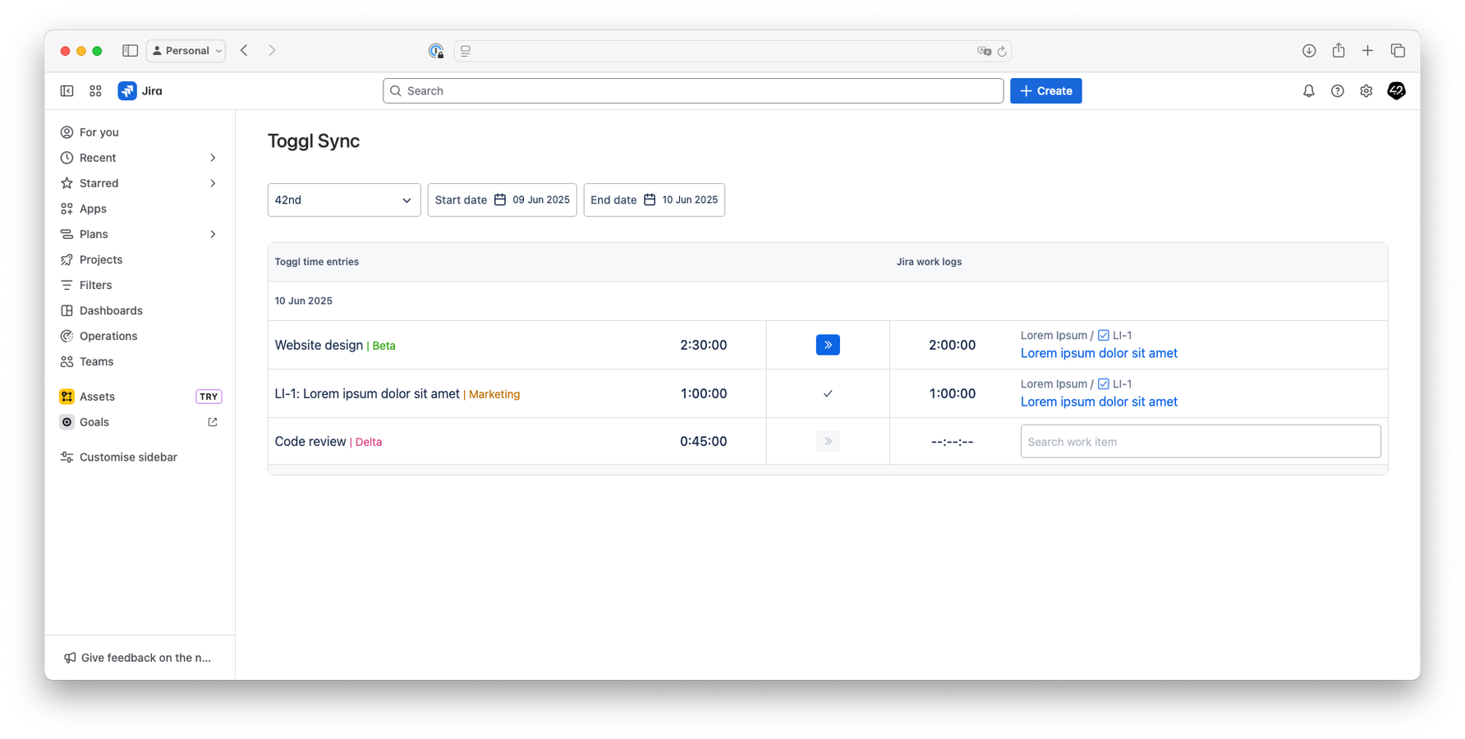Viewport: 1465px width, 739px height.
Task: Click Give feedback on the new navigation
Action: (x=138, y=658)
